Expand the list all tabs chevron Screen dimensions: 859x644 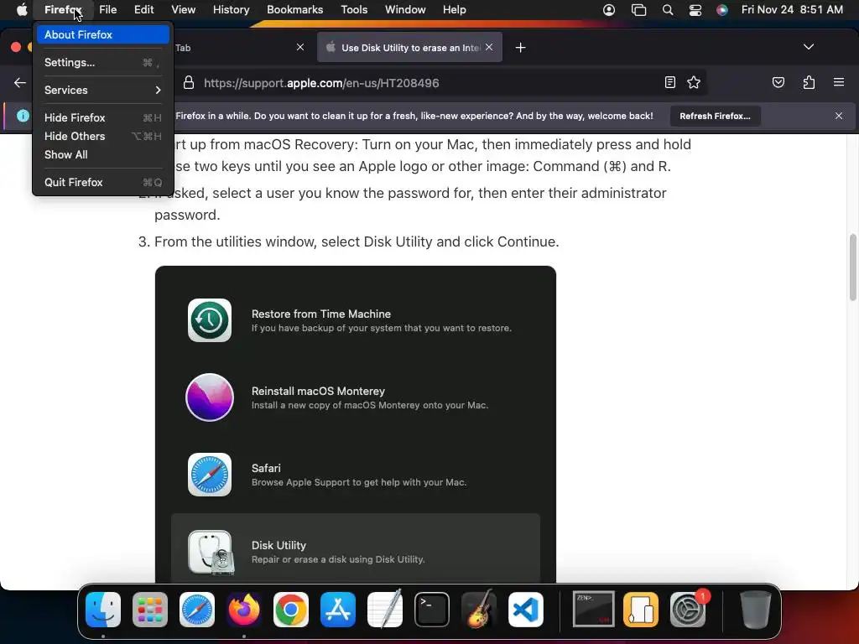point(809,47)
